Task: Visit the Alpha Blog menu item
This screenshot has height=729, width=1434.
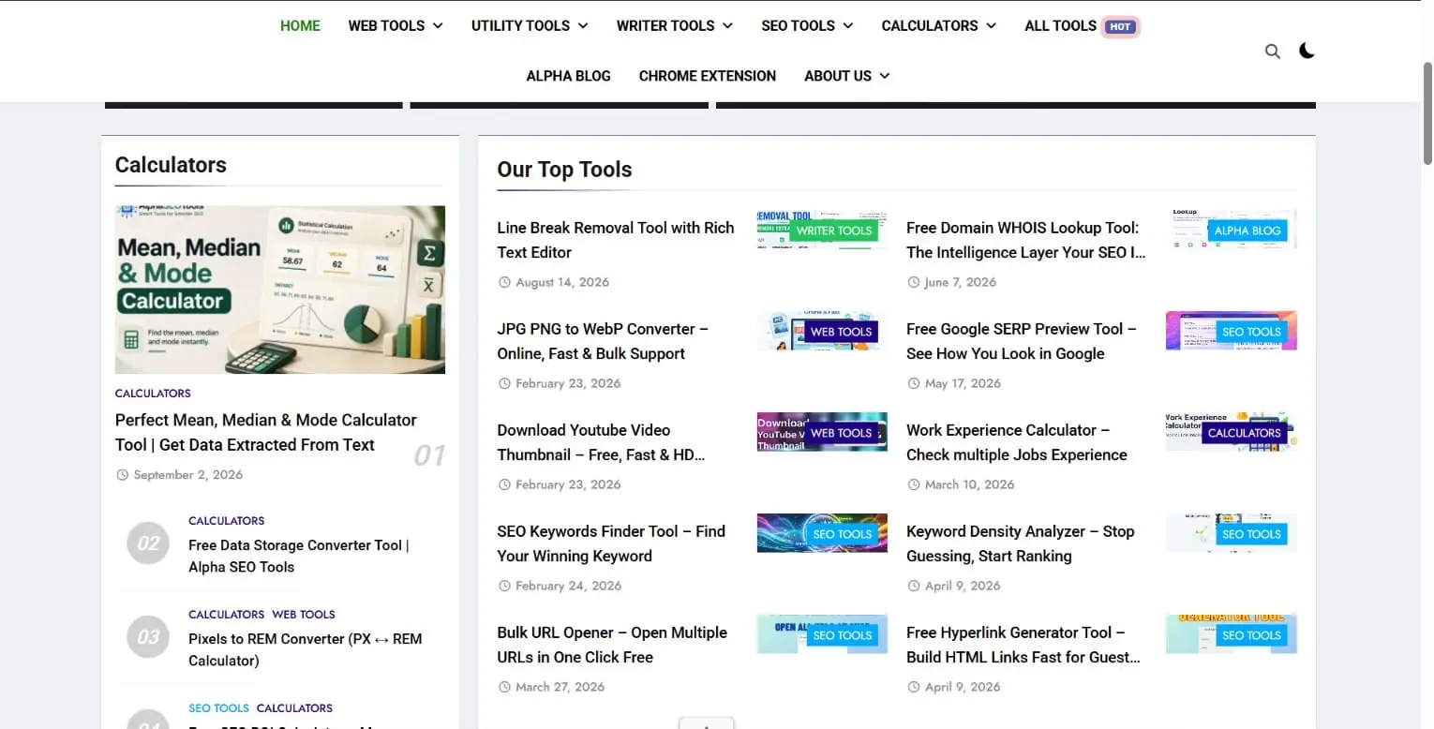Action: 568,76
